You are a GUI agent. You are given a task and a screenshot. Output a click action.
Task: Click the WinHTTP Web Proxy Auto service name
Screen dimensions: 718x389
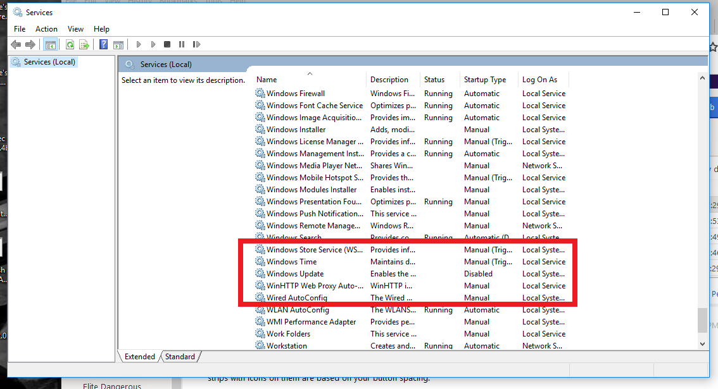(315, 285)
